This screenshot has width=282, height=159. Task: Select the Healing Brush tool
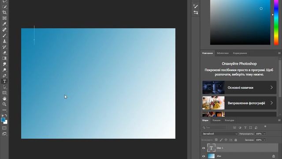point(4,30)
